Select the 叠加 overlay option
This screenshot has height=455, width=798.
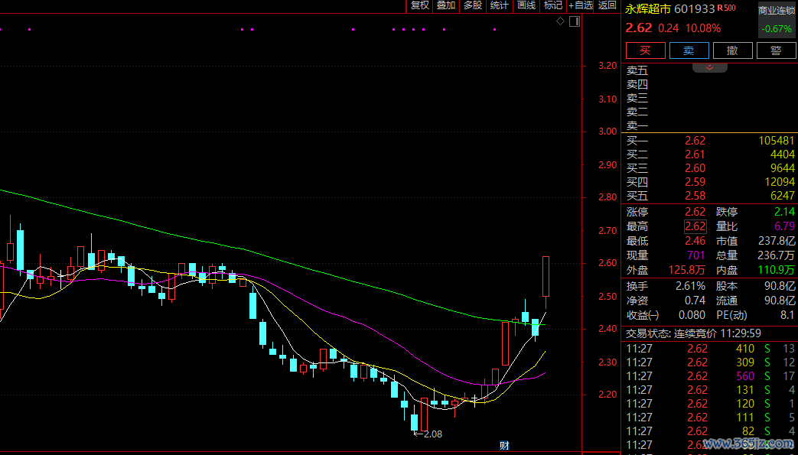point(446,5)
